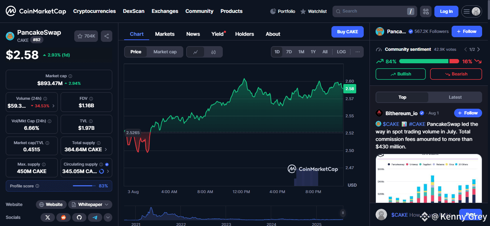Open the Max. supply info icon

pyautogui.click(x=44, y=164)
